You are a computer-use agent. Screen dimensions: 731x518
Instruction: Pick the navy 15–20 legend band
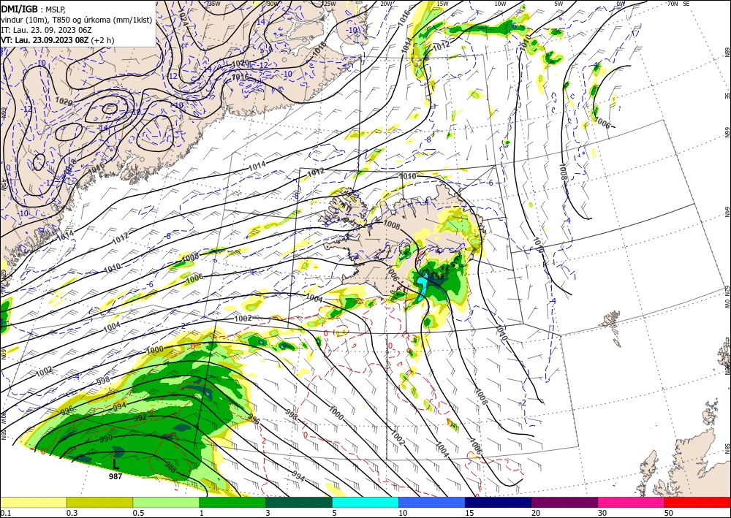[x=499, y=503]
